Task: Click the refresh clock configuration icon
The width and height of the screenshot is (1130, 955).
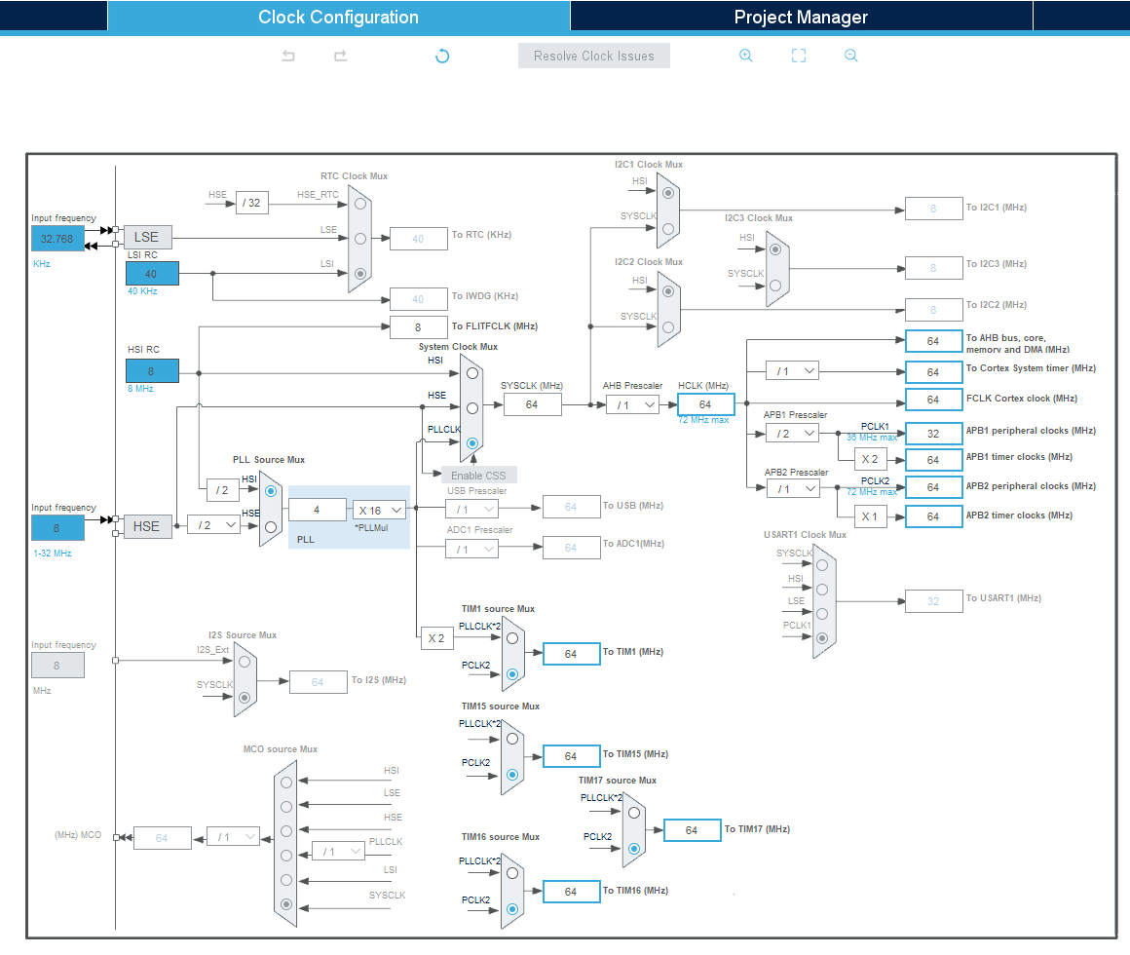Action: (x=442, y=56)
